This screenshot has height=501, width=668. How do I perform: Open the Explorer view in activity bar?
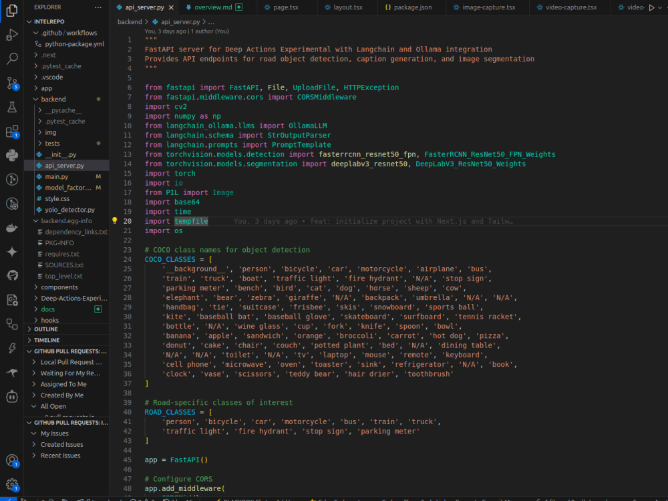coord(12,10)
